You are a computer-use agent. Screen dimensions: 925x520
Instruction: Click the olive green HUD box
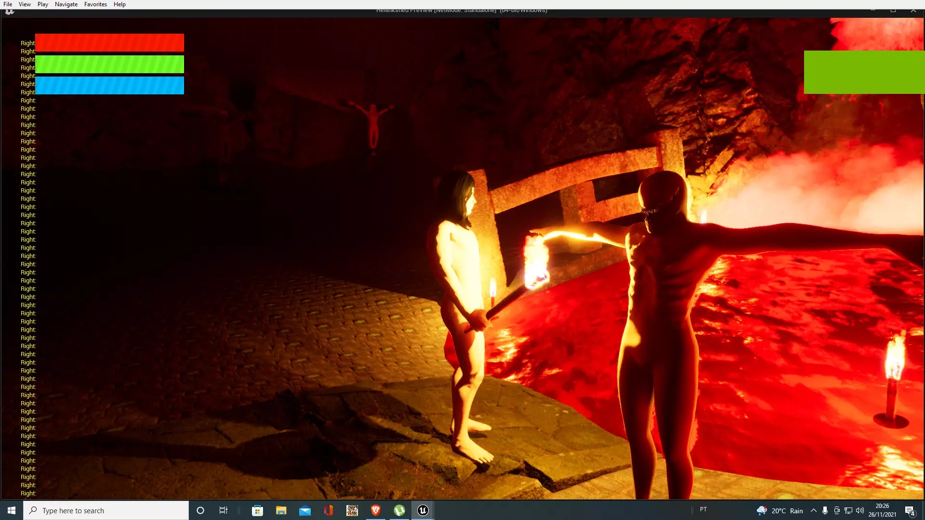click(864, 72)
